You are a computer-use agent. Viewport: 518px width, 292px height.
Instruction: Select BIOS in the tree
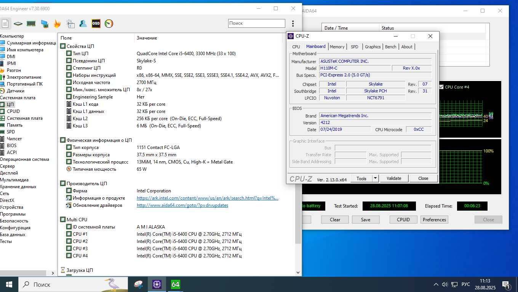coord(11,146)
